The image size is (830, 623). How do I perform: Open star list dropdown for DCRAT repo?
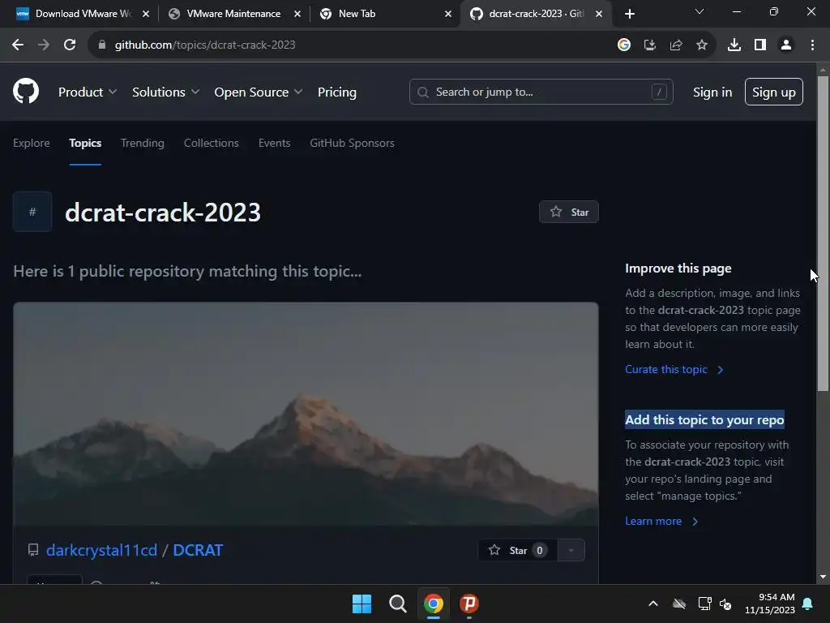pos(571,551)
